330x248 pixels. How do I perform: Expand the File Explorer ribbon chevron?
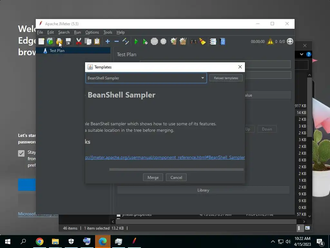pyautogui.click(x=302, y=54)
